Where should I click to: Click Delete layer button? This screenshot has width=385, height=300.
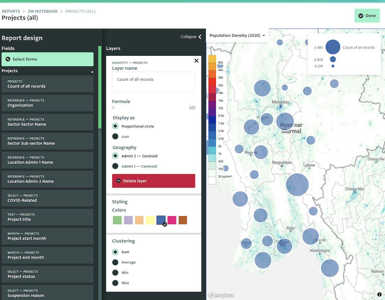tap(154, 181)
